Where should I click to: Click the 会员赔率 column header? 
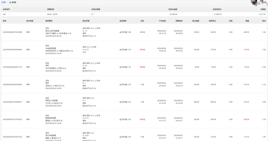(x=123, y=21)
